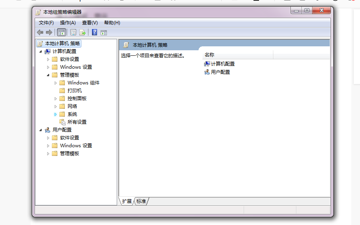Image resolution: width=360 pixels, height=225 pixels.
Task: Click folder icon of 控制面板
Action: coord(62,99)
